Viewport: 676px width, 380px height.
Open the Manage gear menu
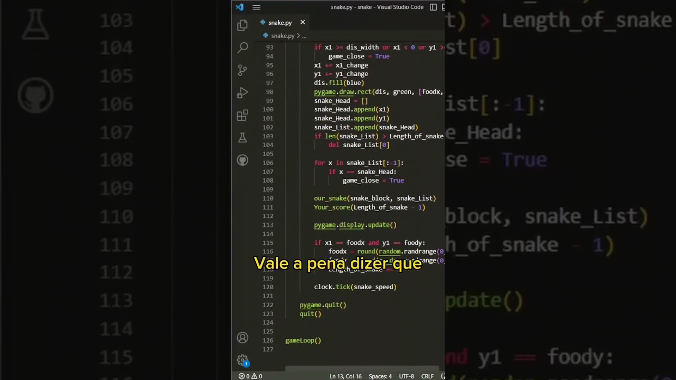(x=242, y=360)
